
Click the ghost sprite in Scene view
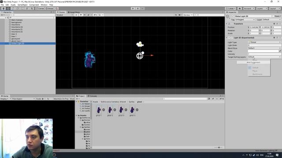89,60
